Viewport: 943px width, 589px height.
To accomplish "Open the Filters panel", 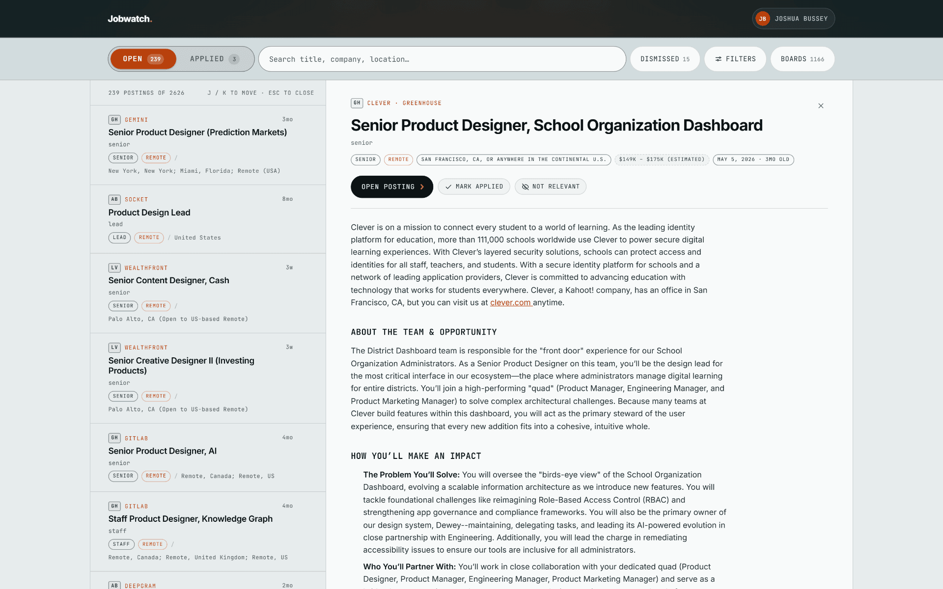I will coord(735,59).
